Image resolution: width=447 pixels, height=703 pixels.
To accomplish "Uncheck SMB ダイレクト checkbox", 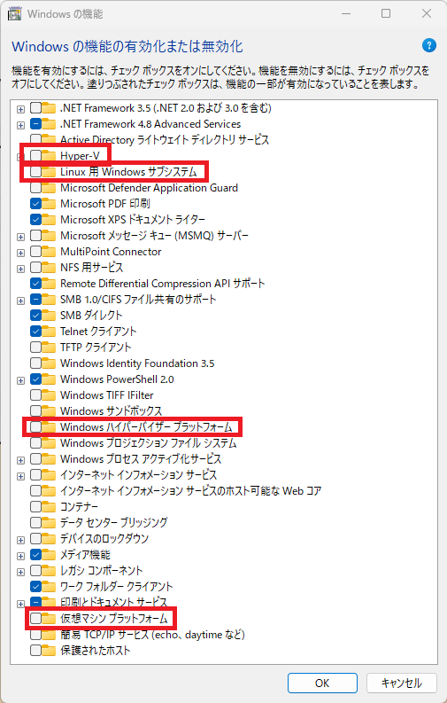I will tap(35, 316).
